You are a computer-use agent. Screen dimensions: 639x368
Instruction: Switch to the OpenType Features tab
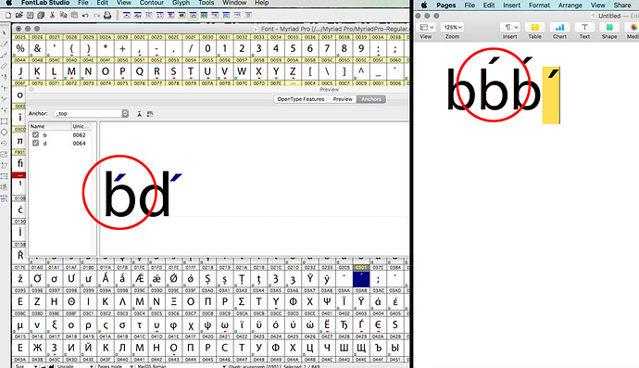pos(301,99)
